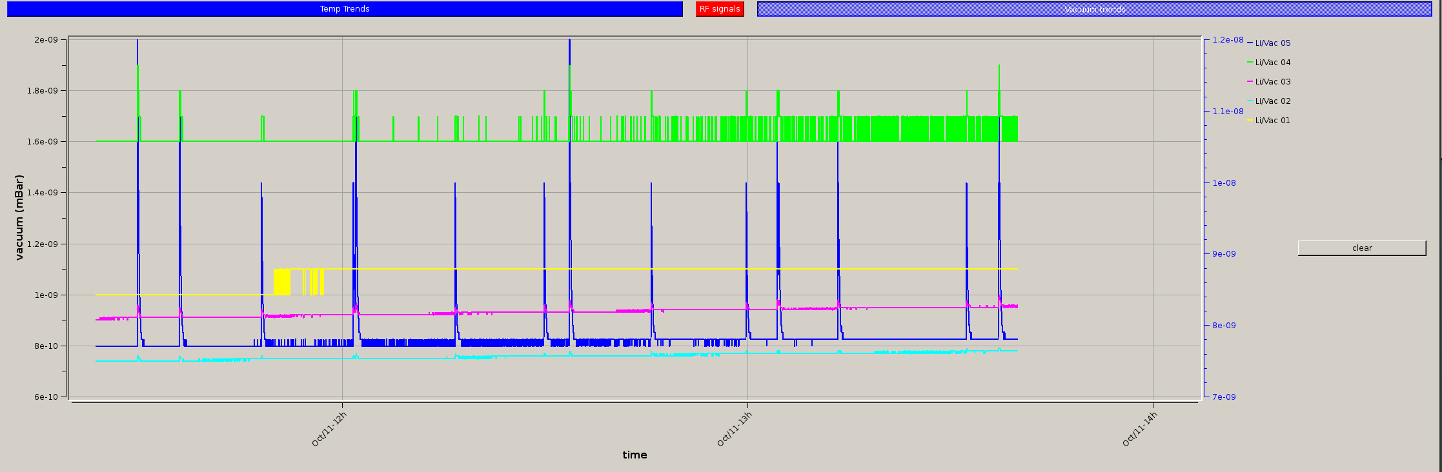Click the Oct/11-12h time axis label
Viewport: 1442px width, 472px height.
coord(330,429)
